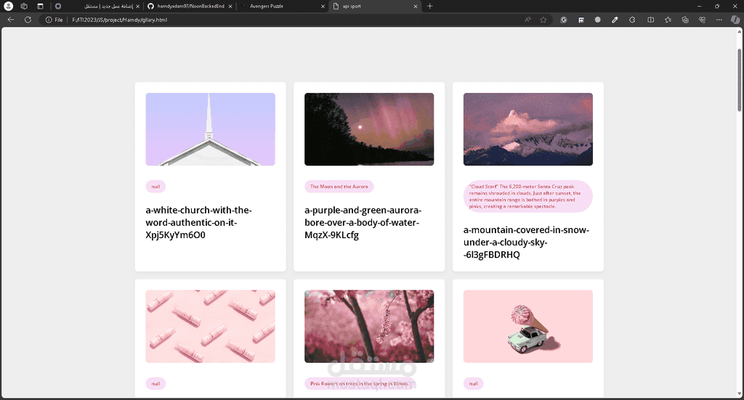Click the null tag under the church image
Image resolution: width=744 pixels, height=400 pixels.
pos(155,187)
